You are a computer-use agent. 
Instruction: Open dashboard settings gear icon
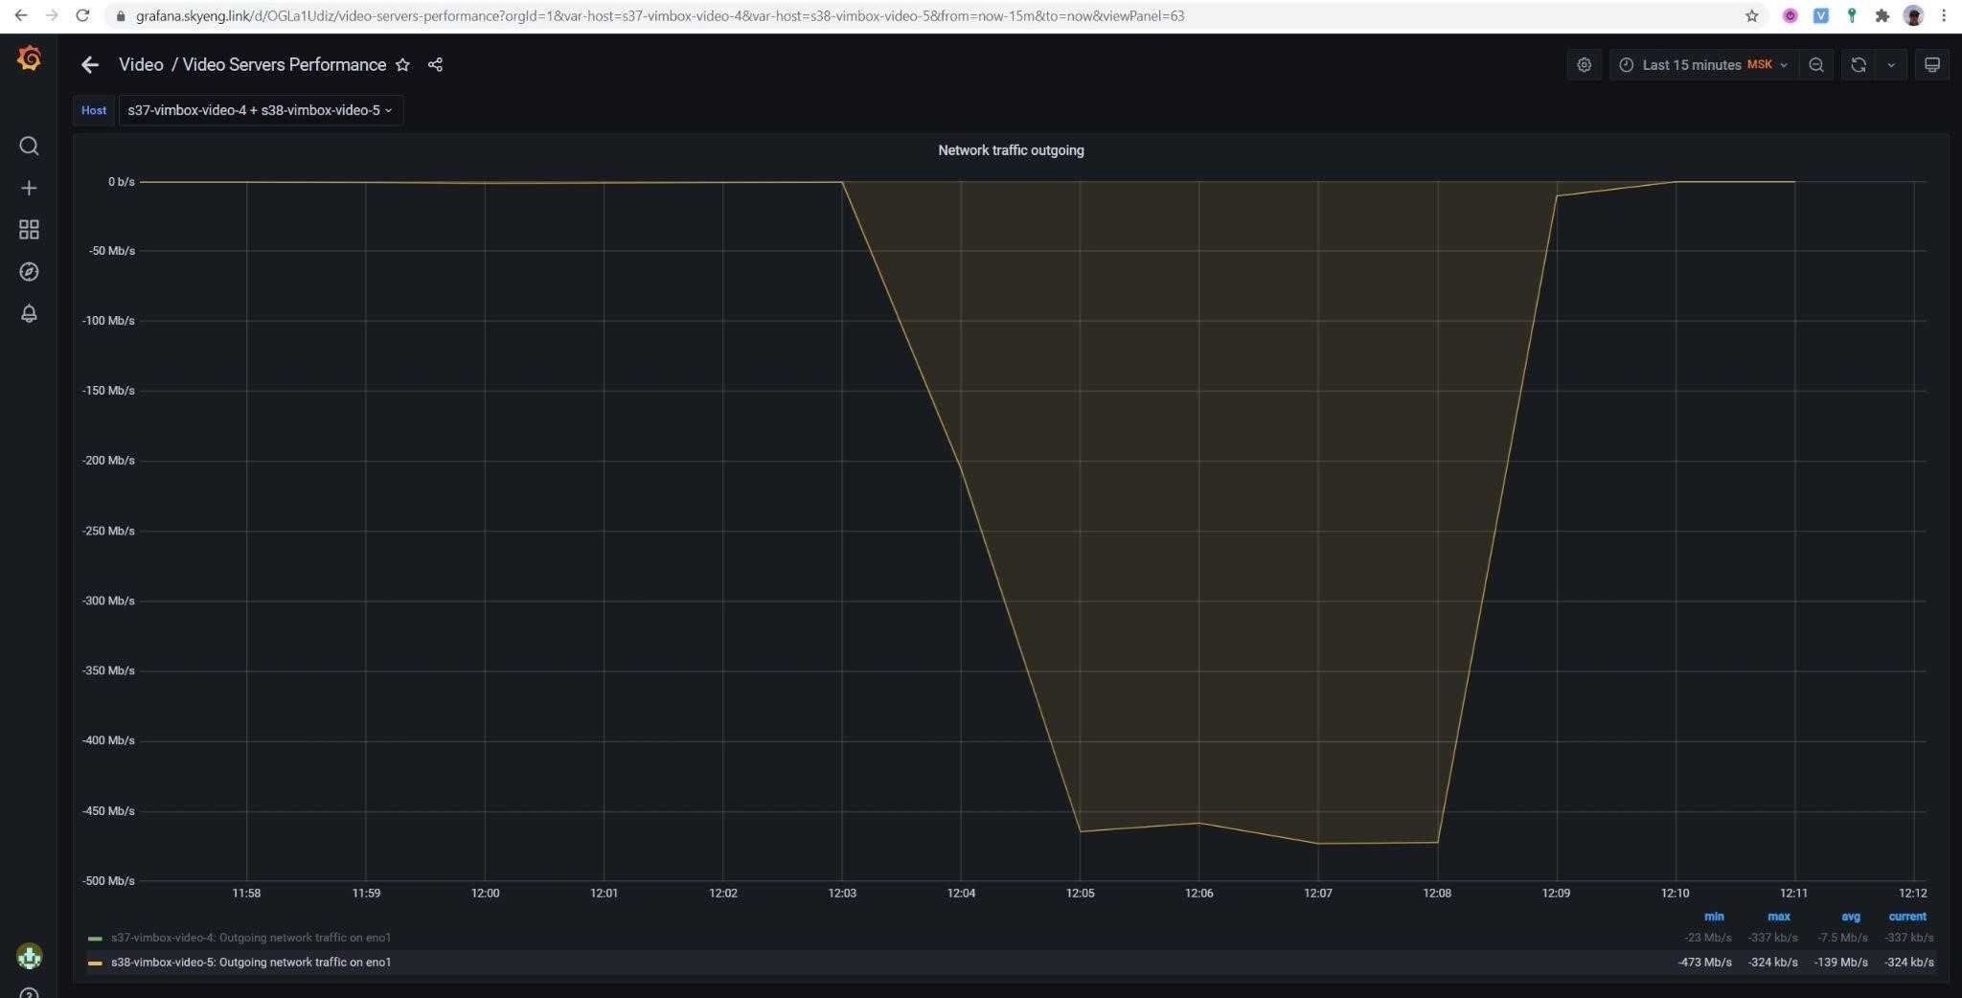pyautogui.click(x=1585, y=65)
